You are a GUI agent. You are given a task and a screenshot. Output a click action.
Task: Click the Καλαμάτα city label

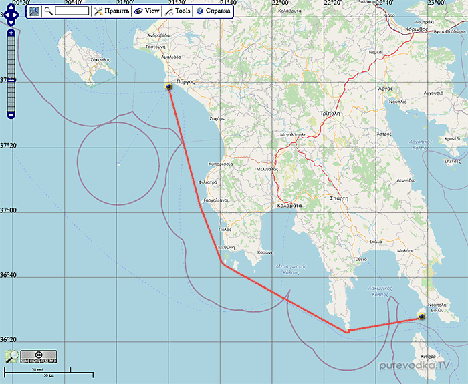[289, 206]
